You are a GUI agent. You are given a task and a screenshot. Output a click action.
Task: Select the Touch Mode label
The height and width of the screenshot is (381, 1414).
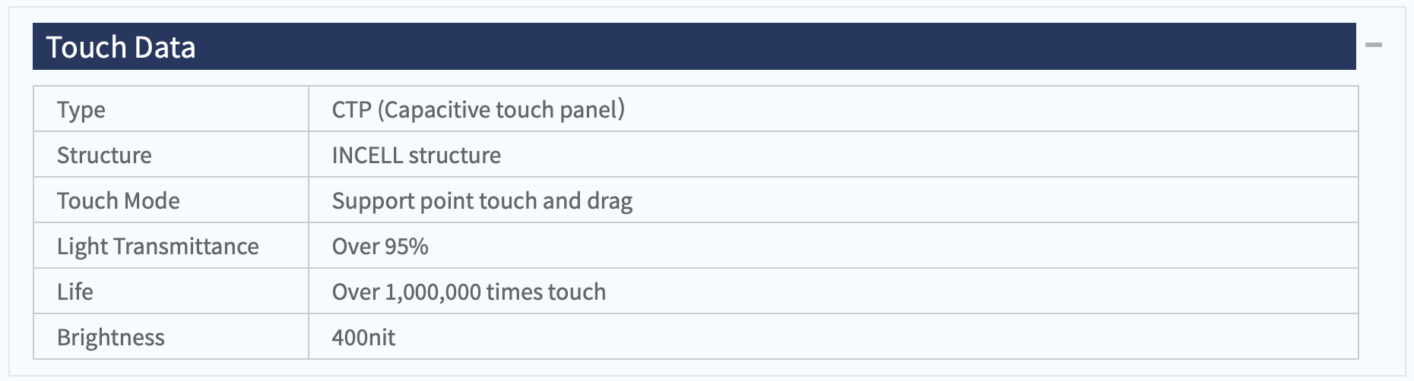coord(119,200)
